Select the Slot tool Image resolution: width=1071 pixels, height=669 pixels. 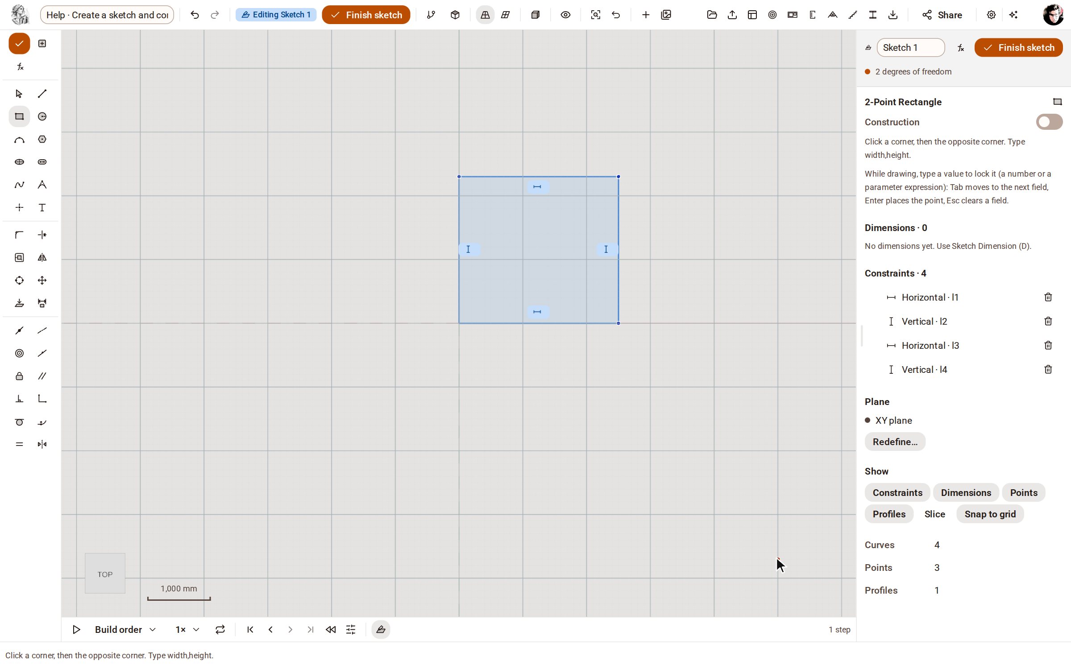42,162
